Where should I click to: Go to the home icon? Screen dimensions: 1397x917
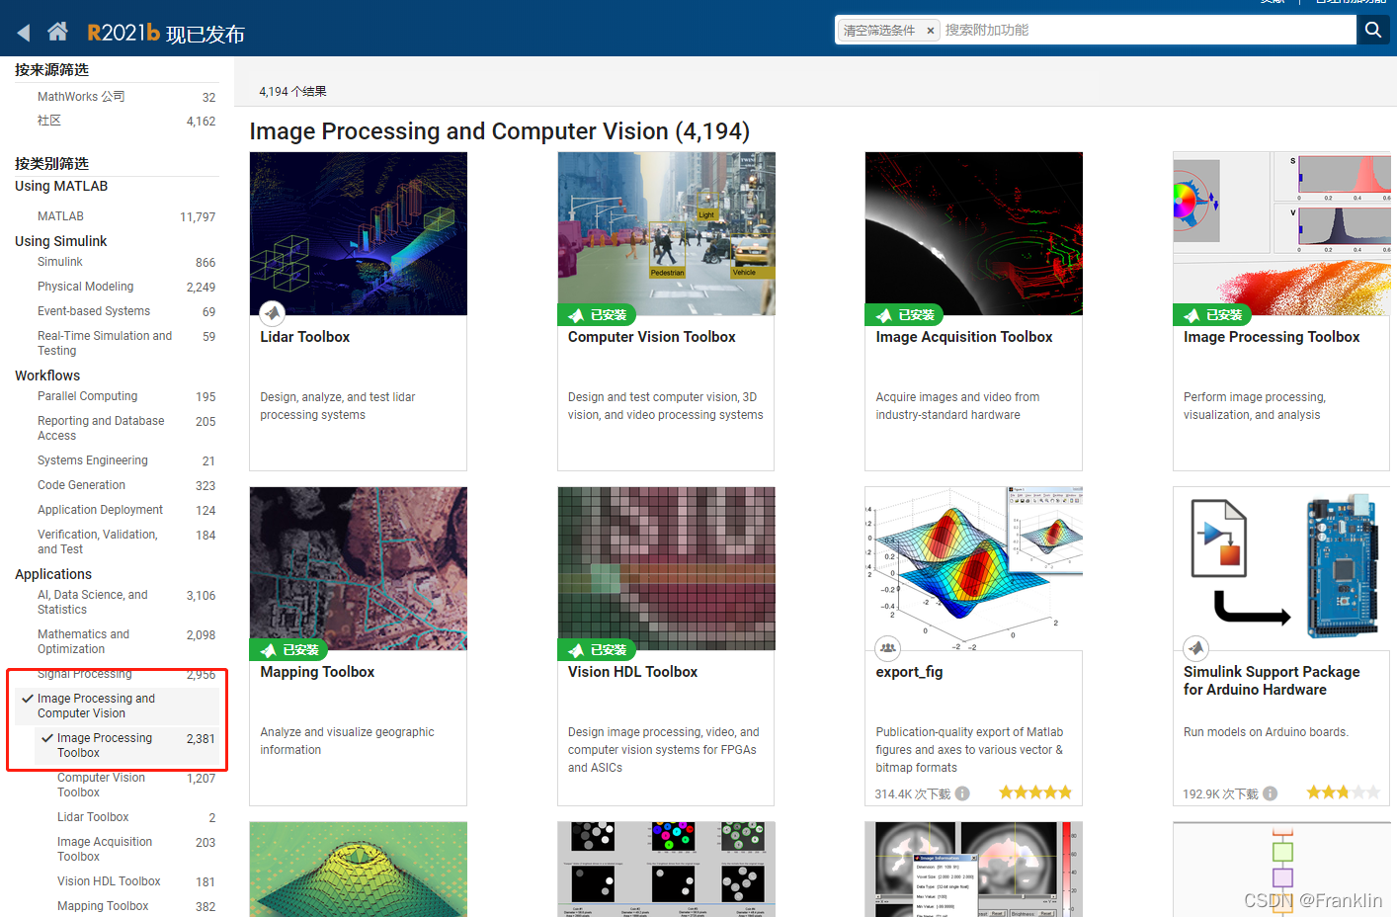[x=58, y=32]
